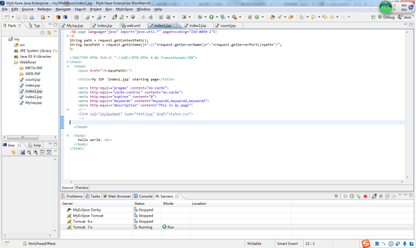
Task: Open the MyEclipse menu
Action: [x=124, y=9]
